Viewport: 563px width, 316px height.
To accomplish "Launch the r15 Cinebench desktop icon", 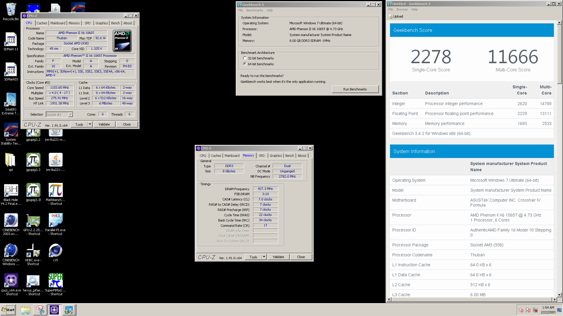I will pos(55,253).
